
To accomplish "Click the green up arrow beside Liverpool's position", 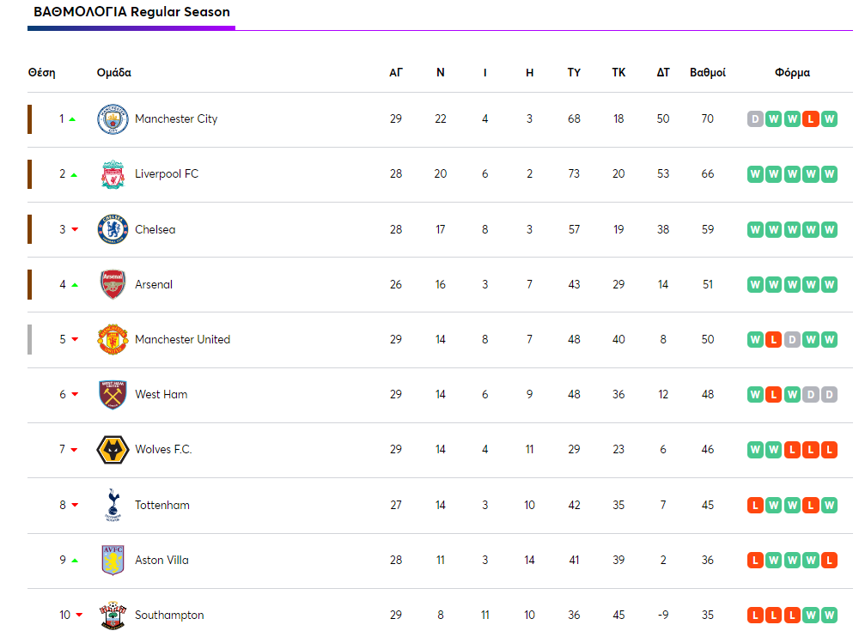I will pyautogui.click(x=74, y=174).
